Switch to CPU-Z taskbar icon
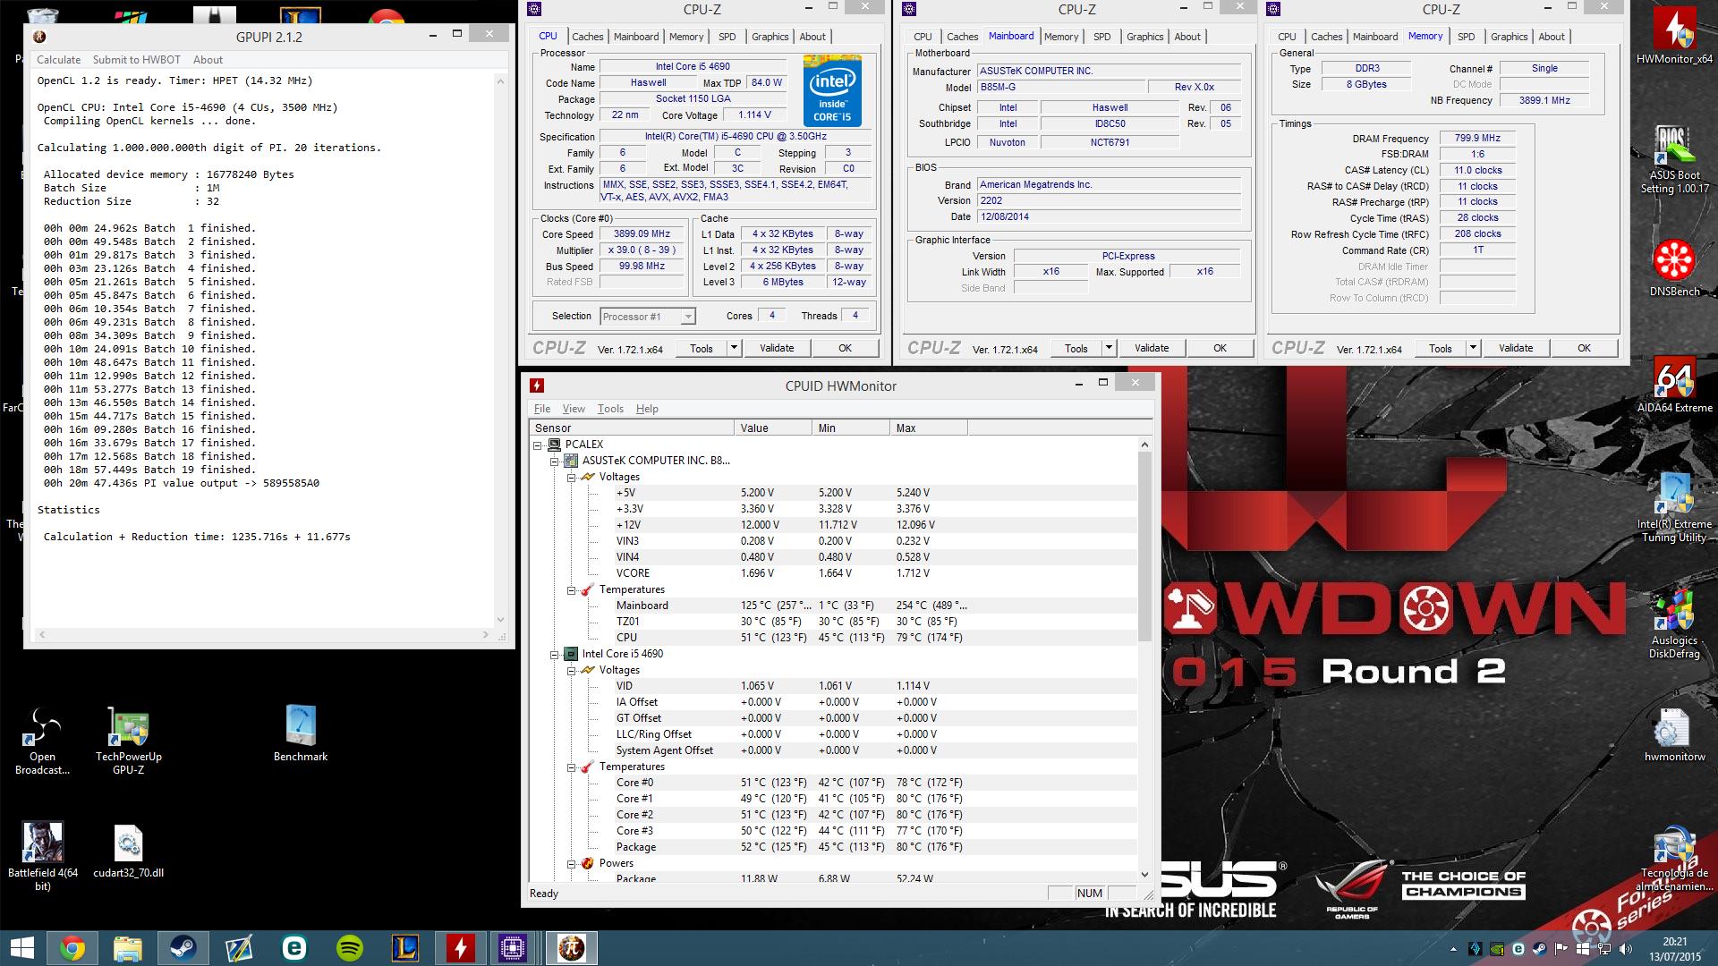 (x=513, y=948)
